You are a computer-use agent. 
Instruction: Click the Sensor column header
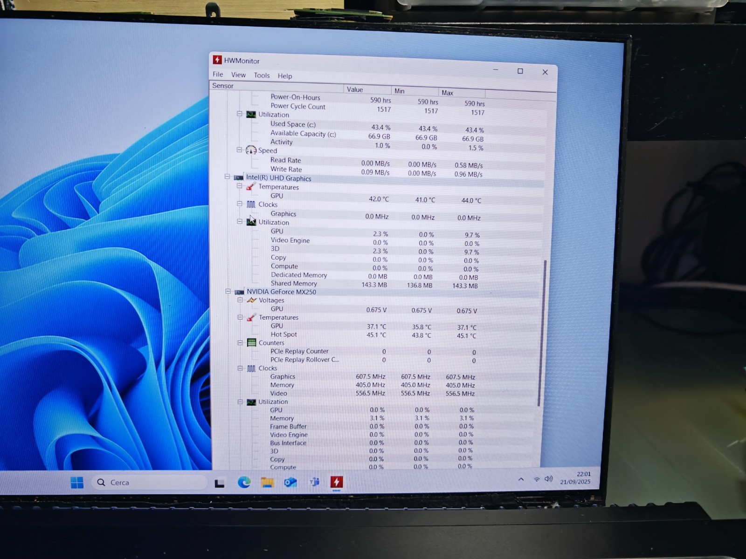point(277,87)
